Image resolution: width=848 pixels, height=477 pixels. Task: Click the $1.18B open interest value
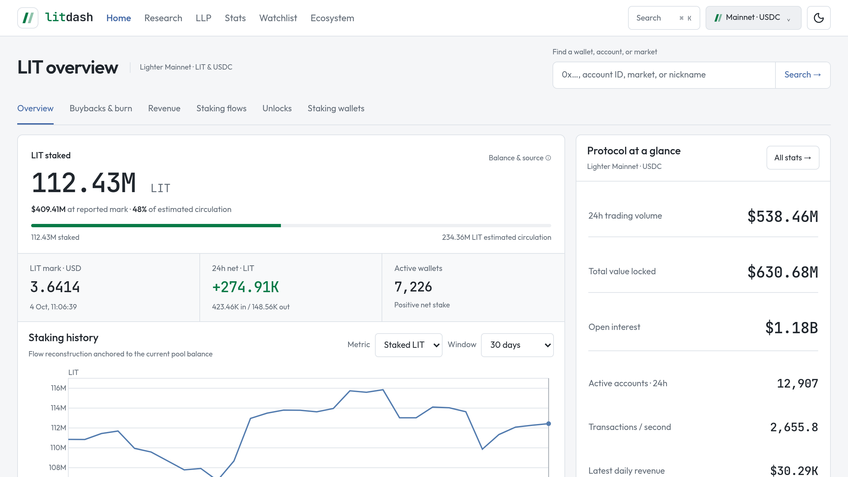pyautogui.click(x=792, y=328)
